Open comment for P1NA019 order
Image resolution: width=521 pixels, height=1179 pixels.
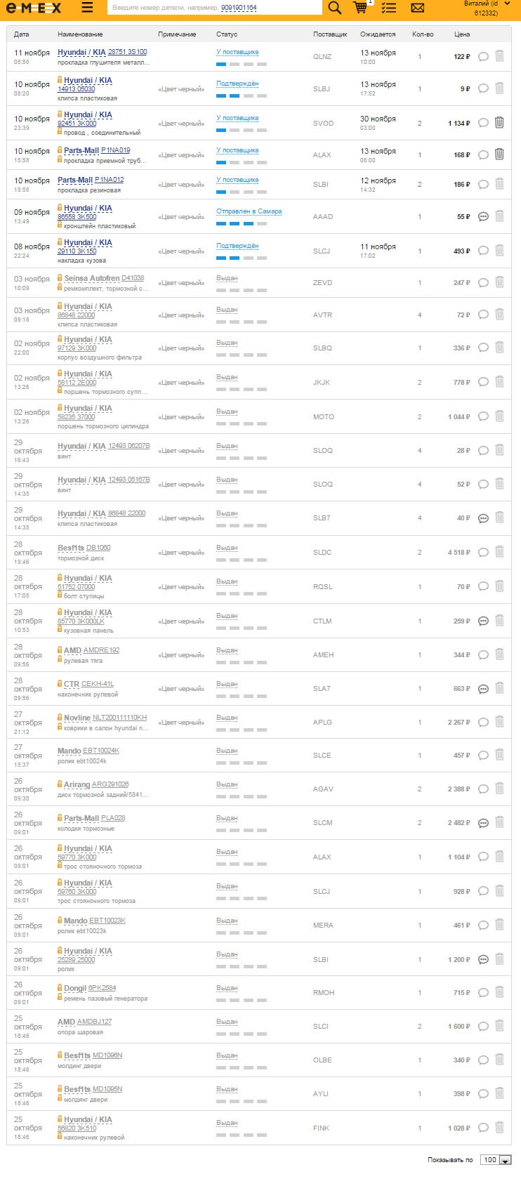point(483,155)
